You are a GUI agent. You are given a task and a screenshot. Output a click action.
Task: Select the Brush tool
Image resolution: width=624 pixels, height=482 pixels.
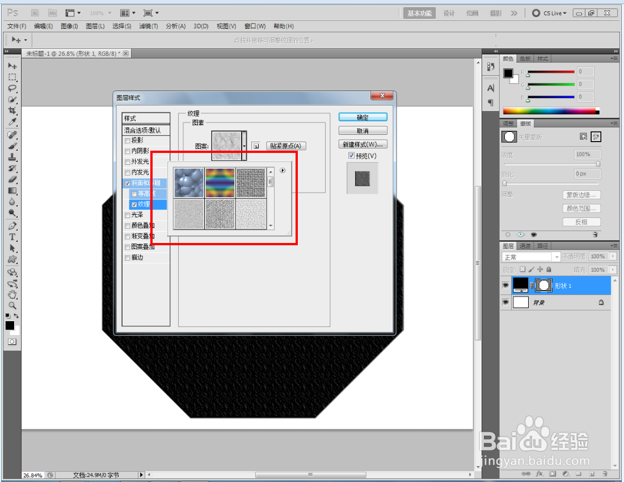click(x=12, y=146)
